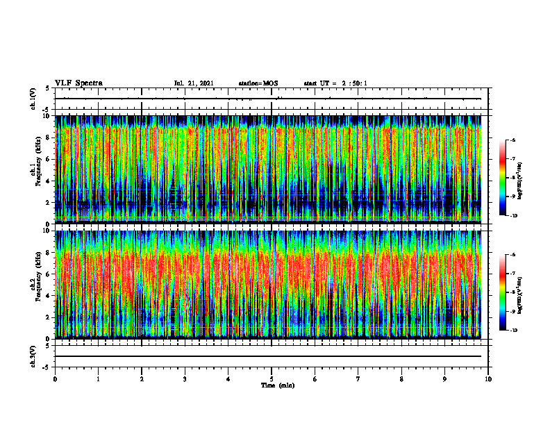Click the "ch.3(V)" axis label at bottom
This screenshot has width=550, height=425.
point(33,357)
